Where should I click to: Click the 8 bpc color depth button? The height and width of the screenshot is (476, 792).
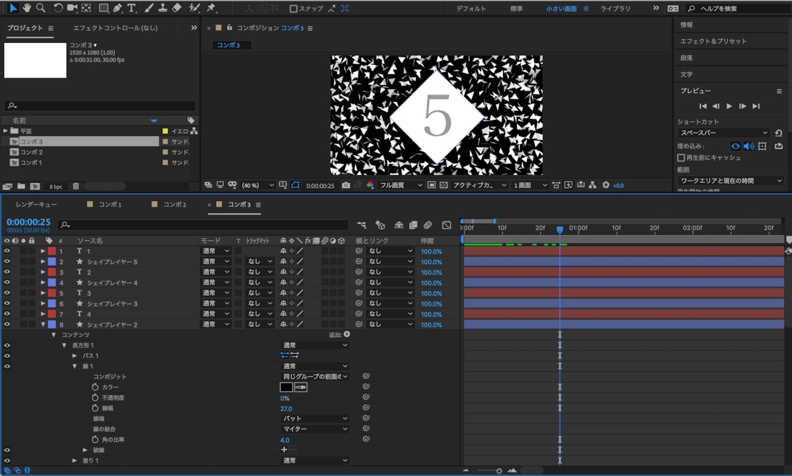pos(56,187)
